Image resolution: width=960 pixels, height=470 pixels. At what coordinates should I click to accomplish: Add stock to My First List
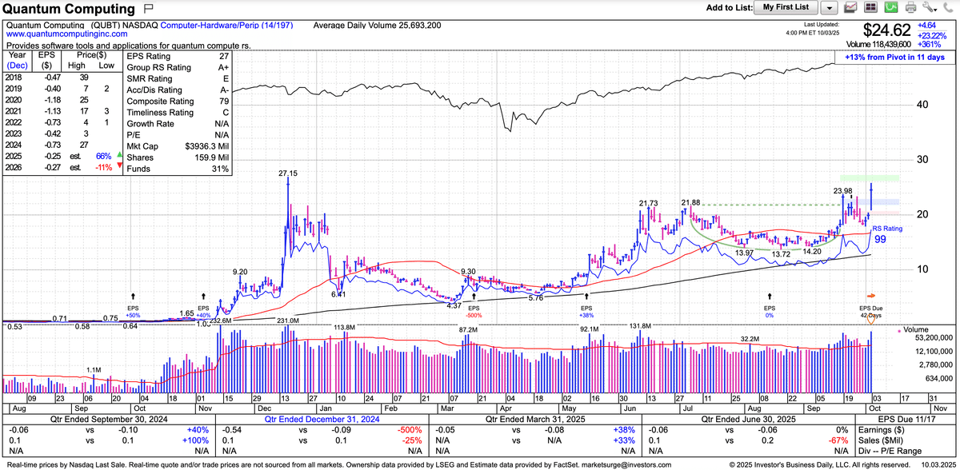[x=786, y=8]
